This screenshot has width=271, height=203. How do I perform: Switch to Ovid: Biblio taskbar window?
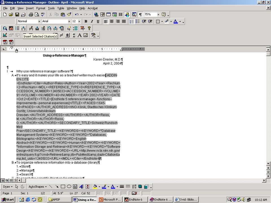pos(186,200)
